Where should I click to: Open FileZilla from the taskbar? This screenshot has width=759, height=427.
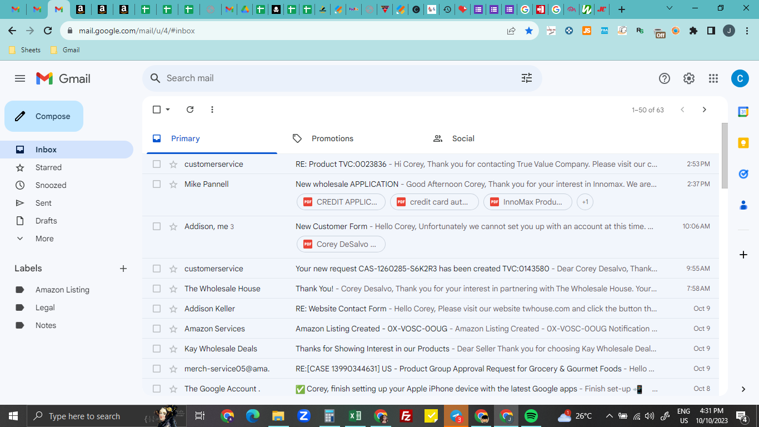[x=406, y=416]
